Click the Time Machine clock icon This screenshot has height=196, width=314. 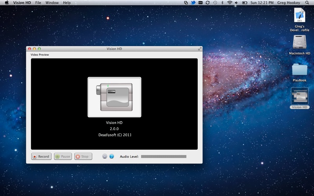coord(215,3)
